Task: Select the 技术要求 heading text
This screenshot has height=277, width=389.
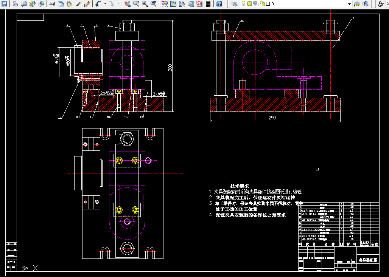Action: tap(240, 186)
